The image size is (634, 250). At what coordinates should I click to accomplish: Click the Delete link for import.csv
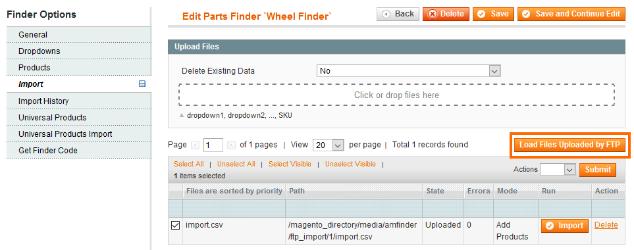coord(606,226)
